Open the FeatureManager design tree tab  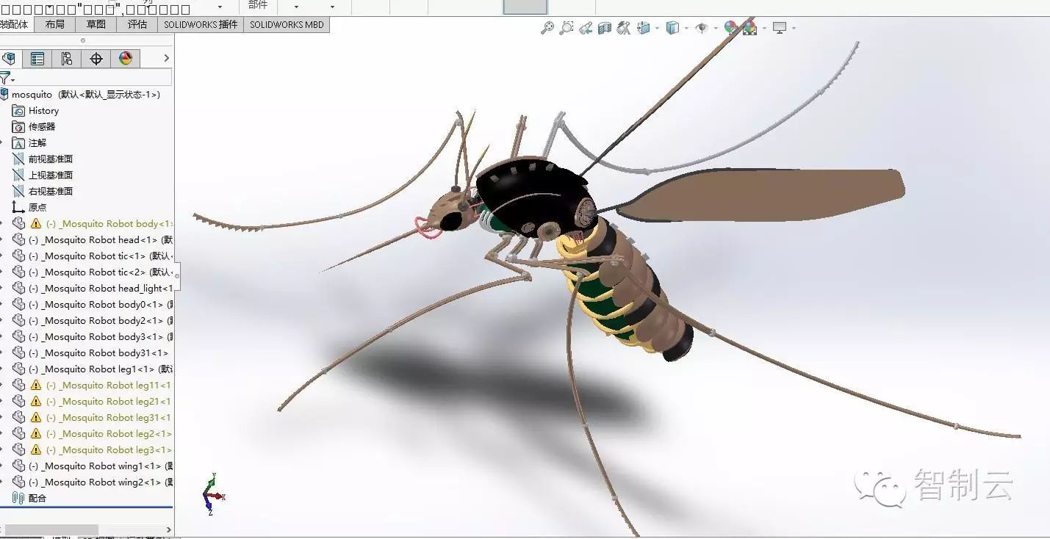coord(10,59)
